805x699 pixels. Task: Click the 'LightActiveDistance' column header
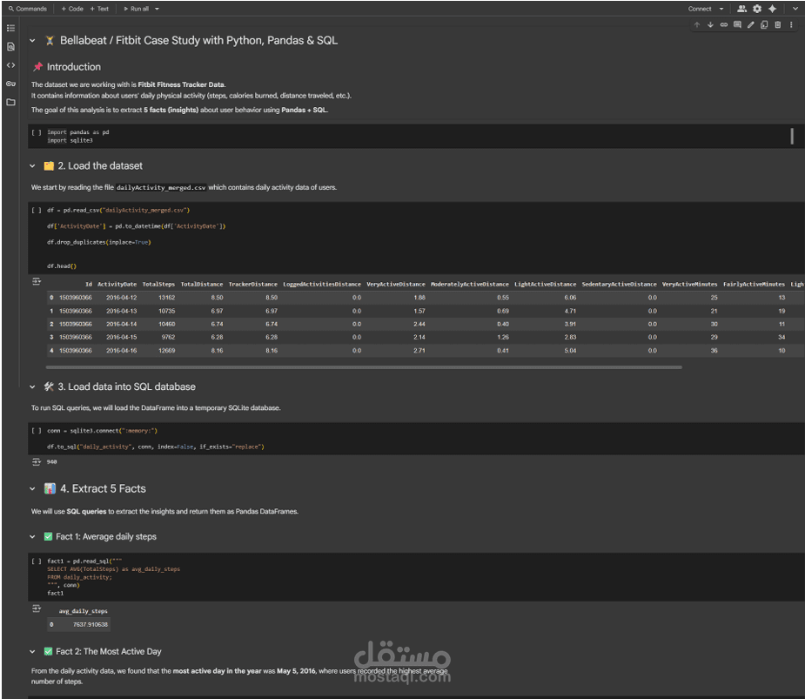point(545,284)
